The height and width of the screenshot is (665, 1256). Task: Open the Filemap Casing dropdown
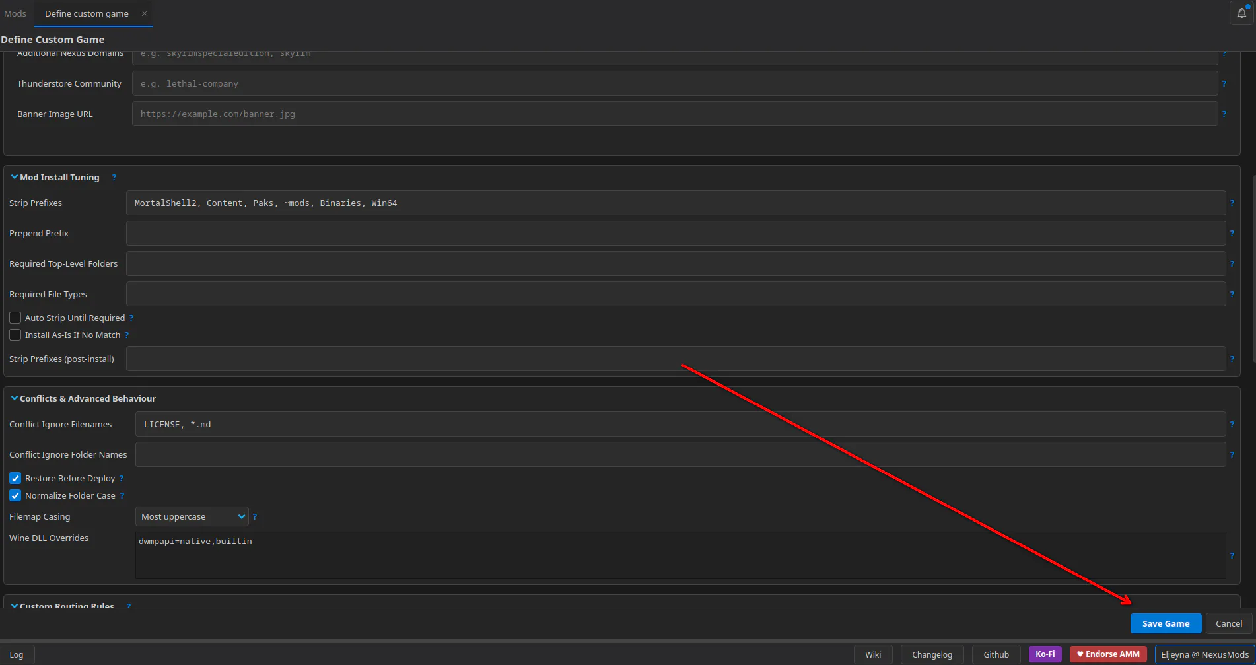(192, 516)
